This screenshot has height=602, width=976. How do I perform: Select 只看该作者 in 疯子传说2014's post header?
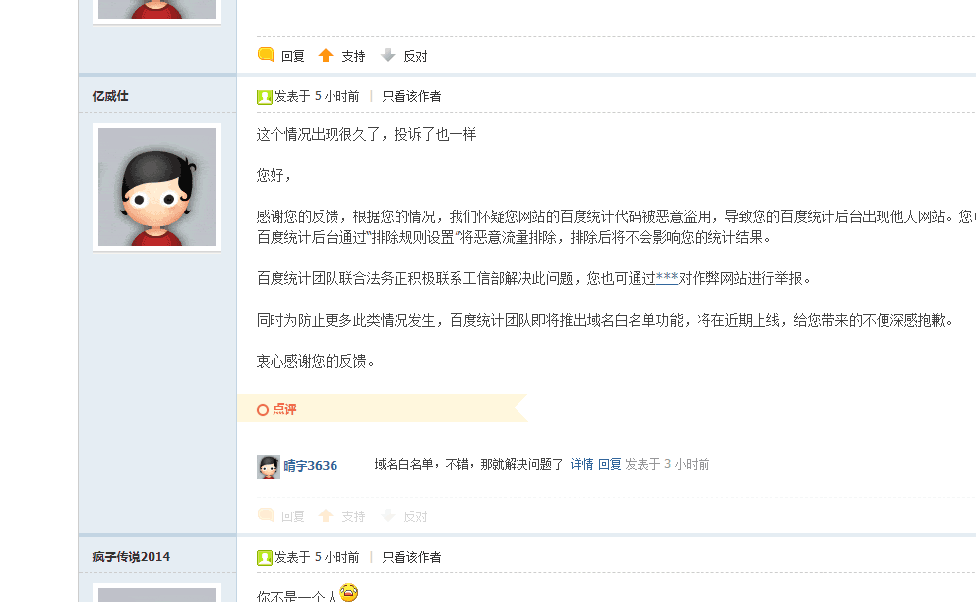411,557
